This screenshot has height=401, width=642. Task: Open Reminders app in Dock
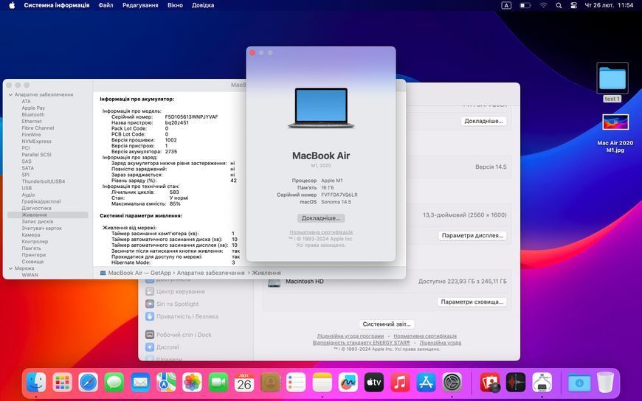296,383
